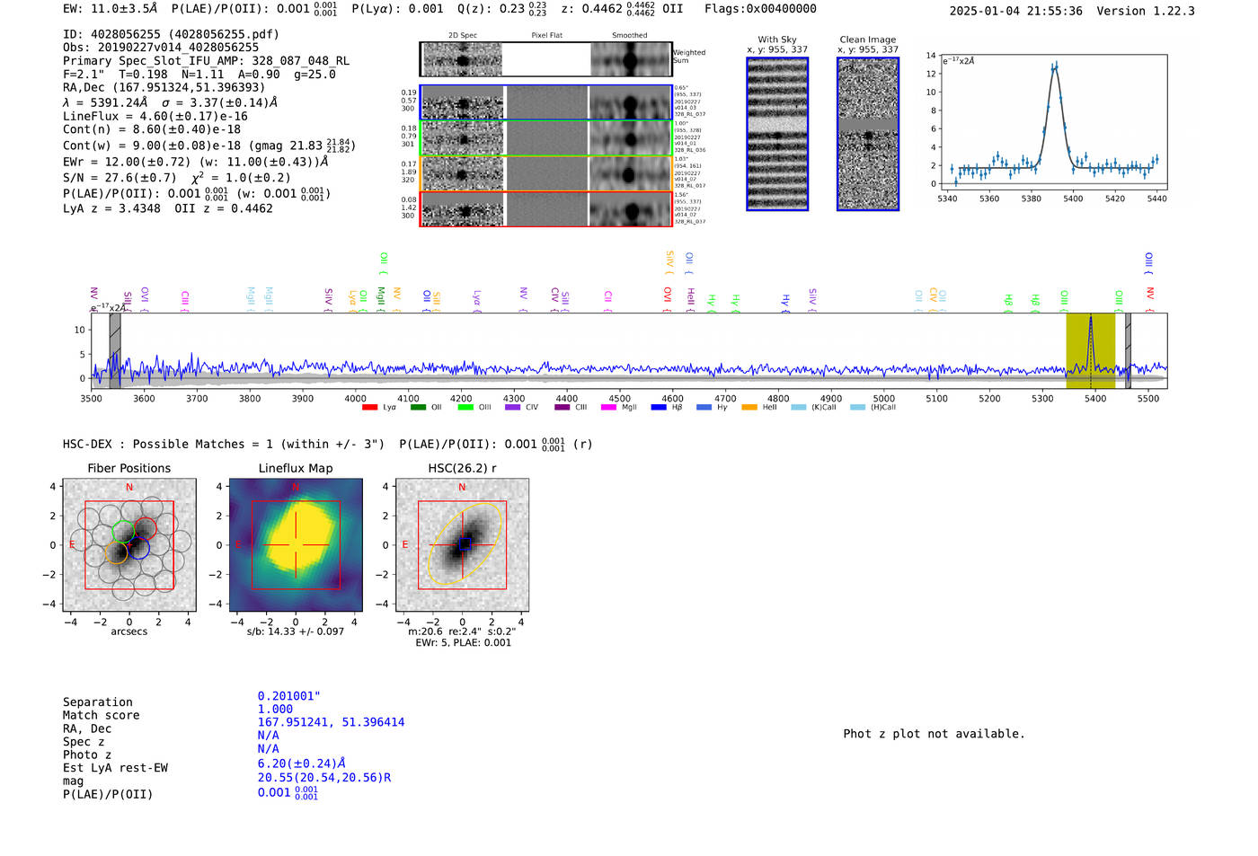Click the 'arcsecs' axis label under Fiber Positions
Image resolution: width=1258 pixels, height=856 pixels.
pyautogui.click(x=129, y=631)
